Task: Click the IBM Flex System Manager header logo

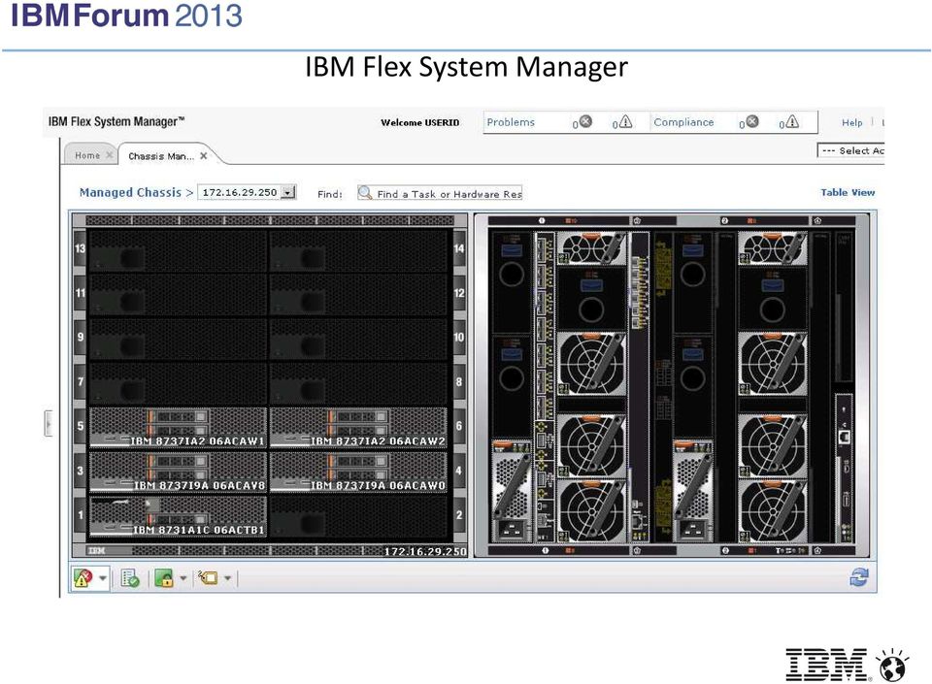Action: 116,121
